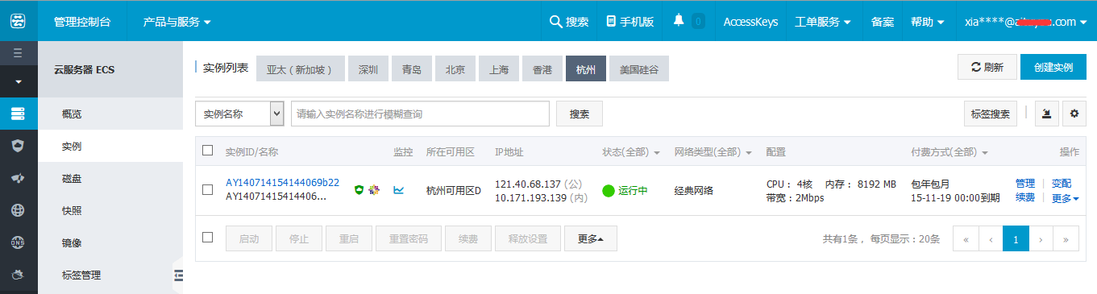Click the 标签搜索 button
Screen dimensions: 1097x294
coord(991,114)
